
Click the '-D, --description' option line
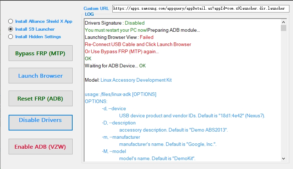point(119,123)
